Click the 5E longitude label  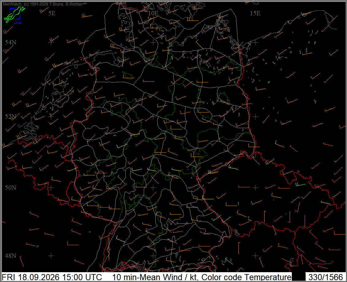click(52, 13)
